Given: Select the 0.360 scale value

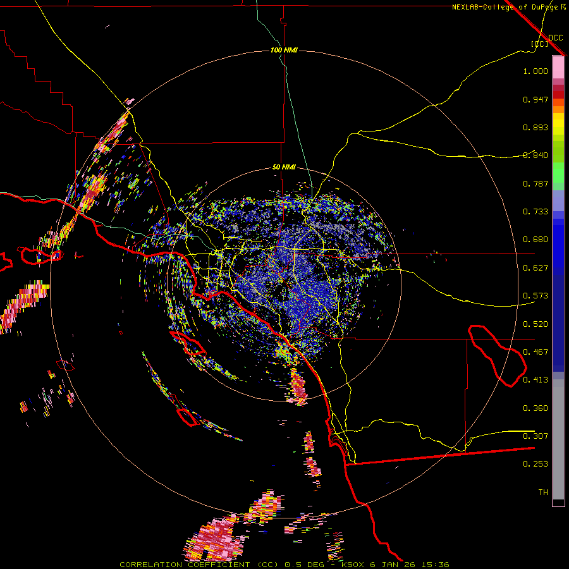Looking at the screenshot, I should pyautogui.click(x=535, y=408).
